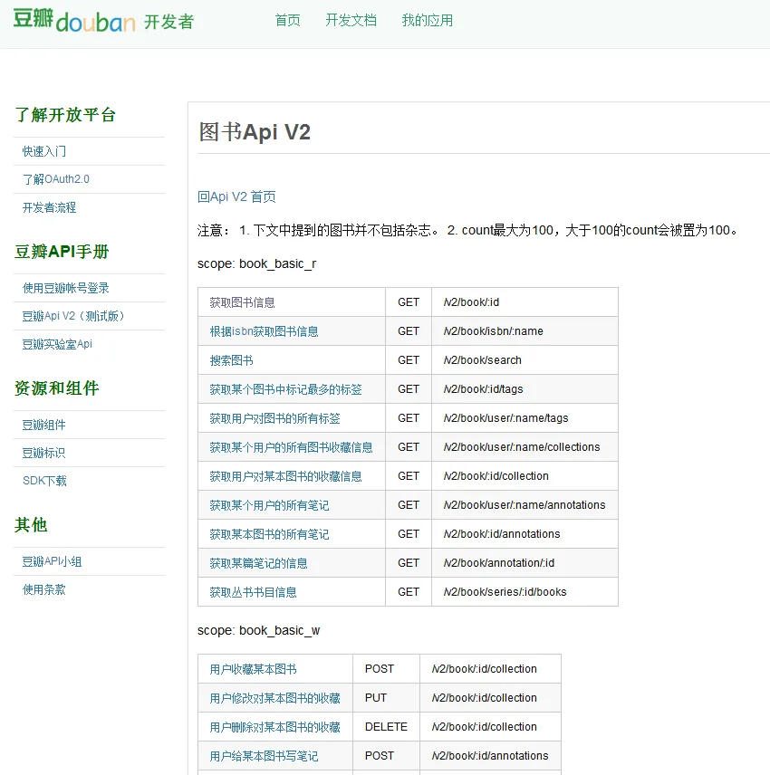Open 获取某篇笔记的信息 link
This screenshot has width=770, height=775.
(x=259, y=563)
